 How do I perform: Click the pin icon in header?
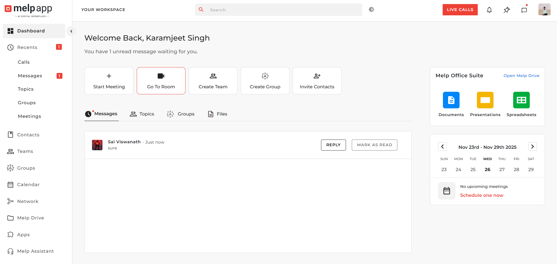tap(507, 10)
